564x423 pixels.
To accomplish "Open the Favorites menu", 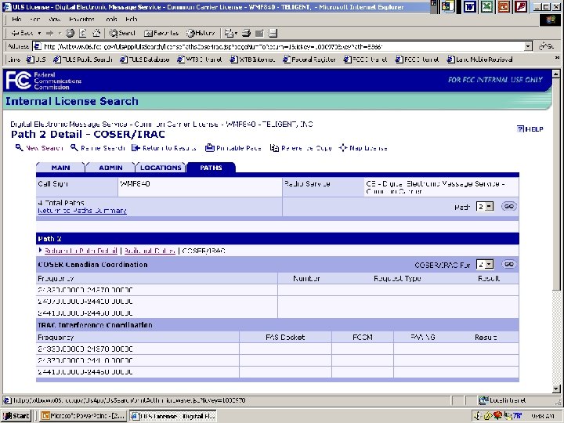I will click(x=81, y=20).
